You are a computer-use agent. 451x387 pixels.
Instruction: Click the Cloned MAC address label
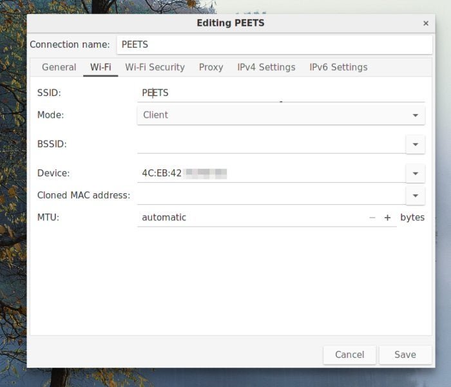click(x=84, y=195)
